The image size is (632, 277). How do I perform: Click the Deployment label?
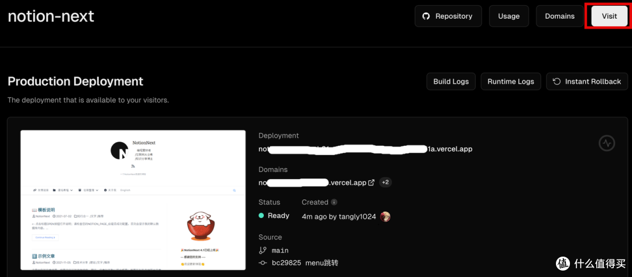[279, 136]
